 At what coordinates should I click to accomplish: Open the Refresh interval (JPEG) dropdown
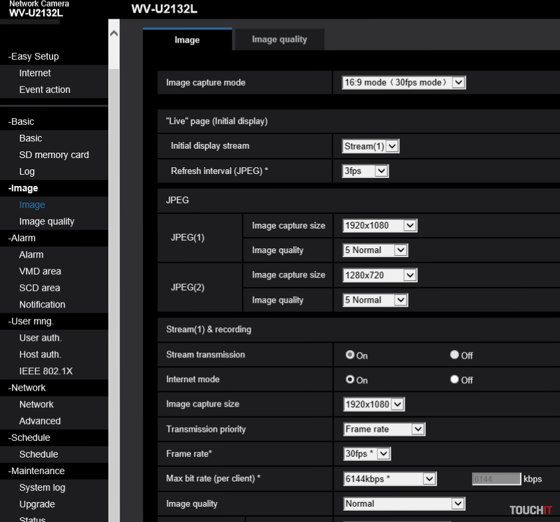[x=365, y=170]
